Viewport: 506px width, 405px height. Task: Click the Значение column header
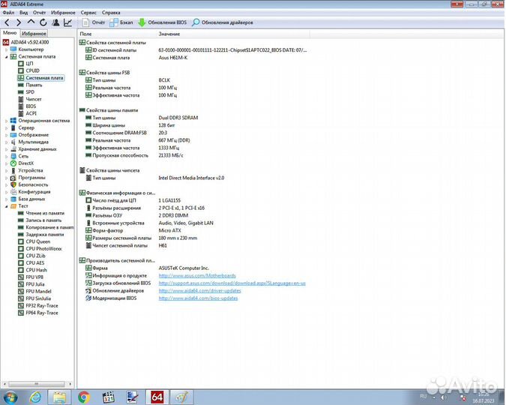click(x=169, y=34)
